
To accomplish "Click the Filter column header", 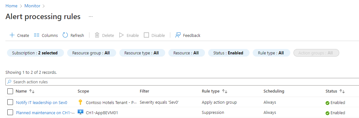I will click(x=144, y=91).
